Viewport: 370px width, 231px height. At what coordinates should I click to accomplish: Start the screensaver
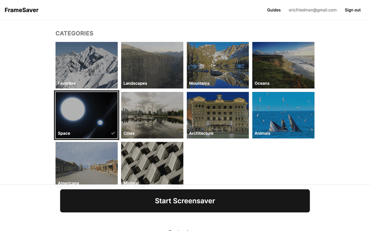185,201
